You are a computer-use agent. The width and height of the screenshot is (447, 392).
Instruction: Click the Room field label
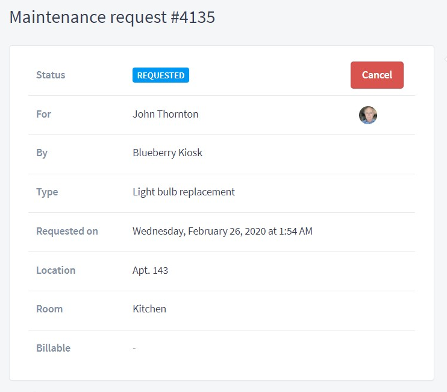coord(49,309)
